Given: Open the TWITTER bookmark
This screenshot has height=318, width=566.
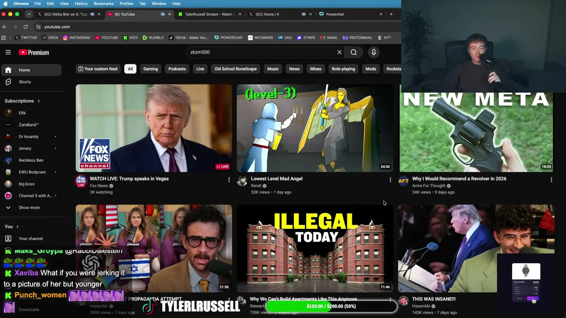Looking at the screenshot, I should pos(26,38).
